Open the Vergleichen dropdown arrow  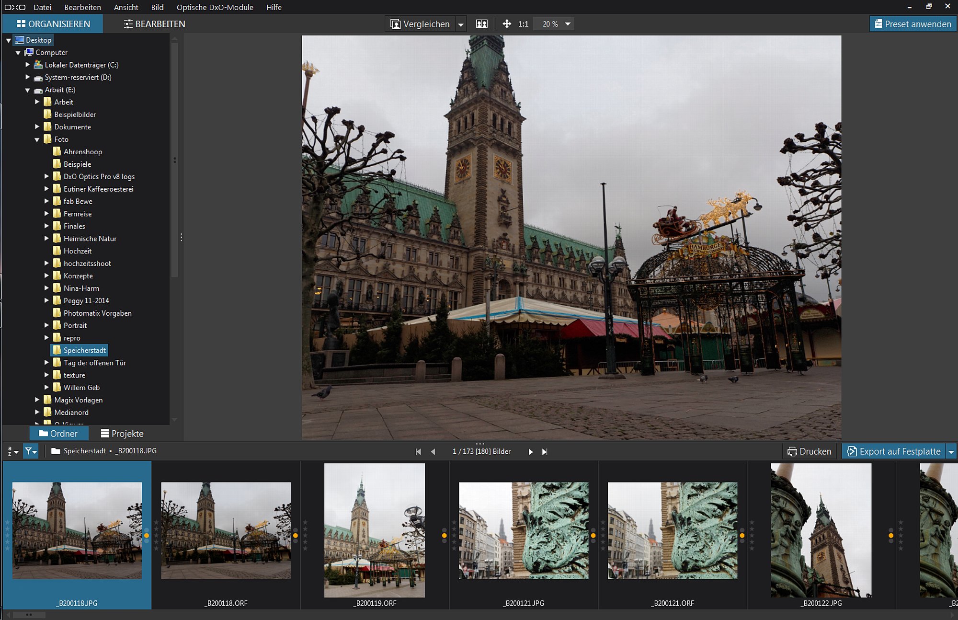(461, 24)
